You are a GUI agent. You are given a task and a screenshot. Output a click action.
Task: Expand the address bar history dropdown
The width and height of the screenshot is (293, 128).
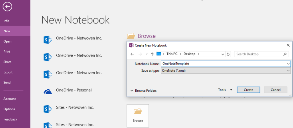(223, 54)
